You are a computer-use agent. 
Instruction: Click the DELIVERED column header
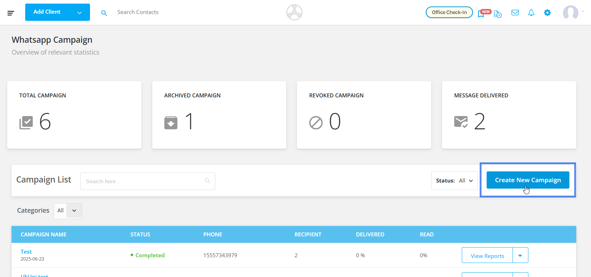[x=370, y=235]
